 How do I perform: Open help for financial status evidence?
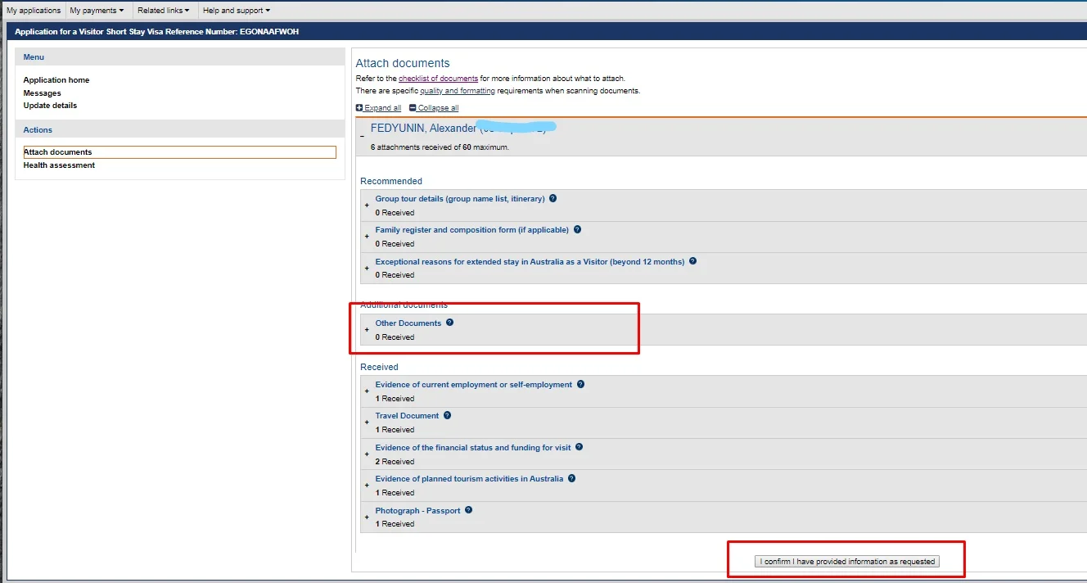coord(579,447)
